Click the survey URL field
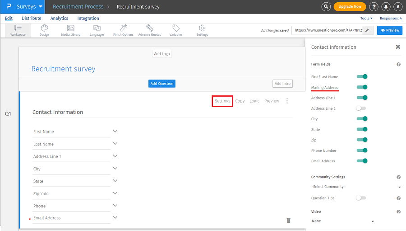The width and height of the screenshot is (406, 231). 328,30
